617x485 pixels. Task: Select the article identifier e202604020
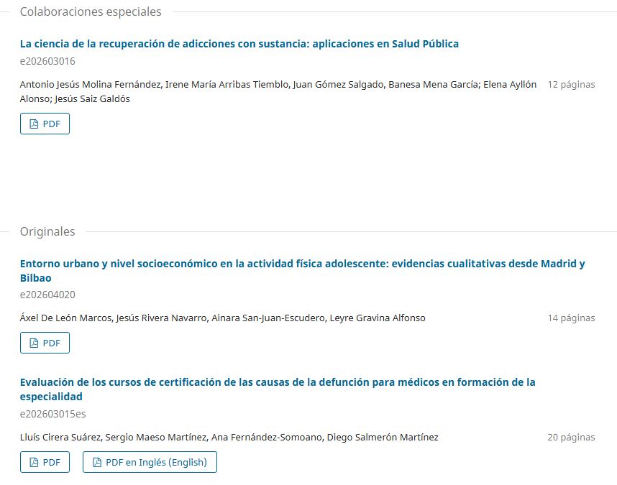[x=47, y=295]
